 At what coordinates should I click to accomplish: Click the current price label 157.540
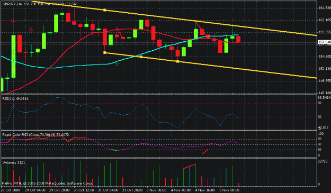tap(325, 42)
